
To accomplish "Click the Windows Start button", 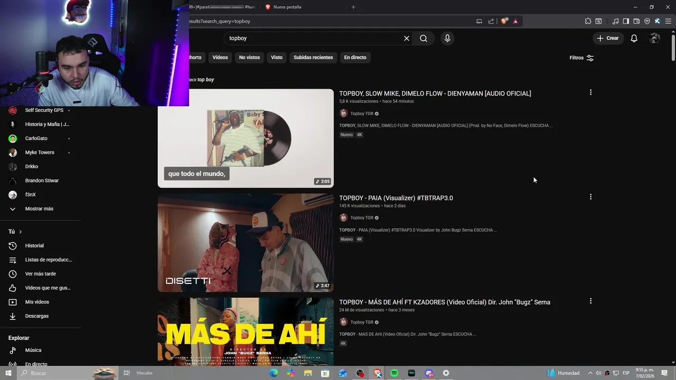I will [8, 373].
